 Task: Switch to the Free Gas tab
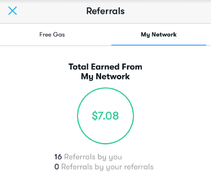pyautogui.click(x=52, y=34)
